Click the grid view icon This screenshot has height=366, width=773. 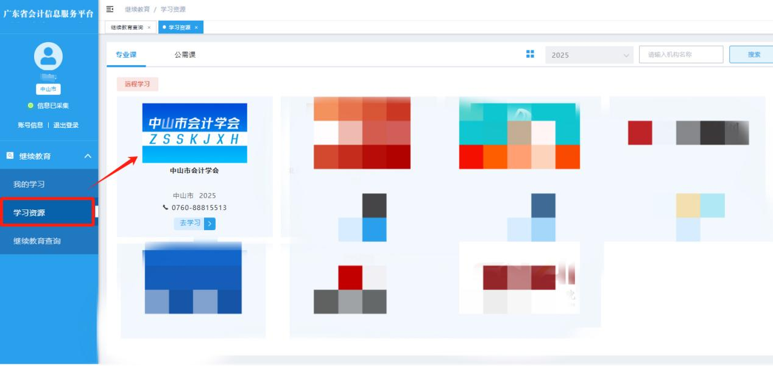click(530, 54)
